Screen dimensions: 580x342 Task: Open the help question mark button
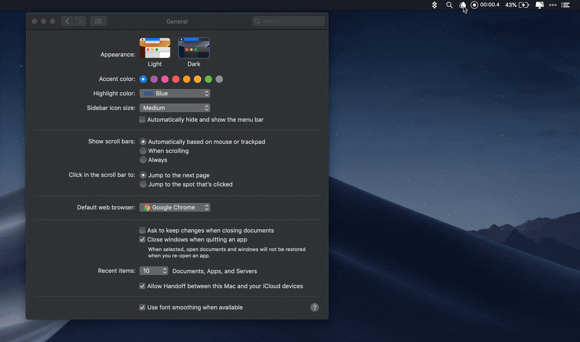tap(314, 307)
